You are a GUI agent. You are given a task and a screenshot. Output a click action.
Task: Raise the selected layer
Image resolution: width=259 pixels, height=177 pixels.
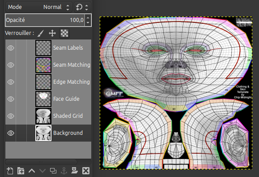[x=32, y=171]
